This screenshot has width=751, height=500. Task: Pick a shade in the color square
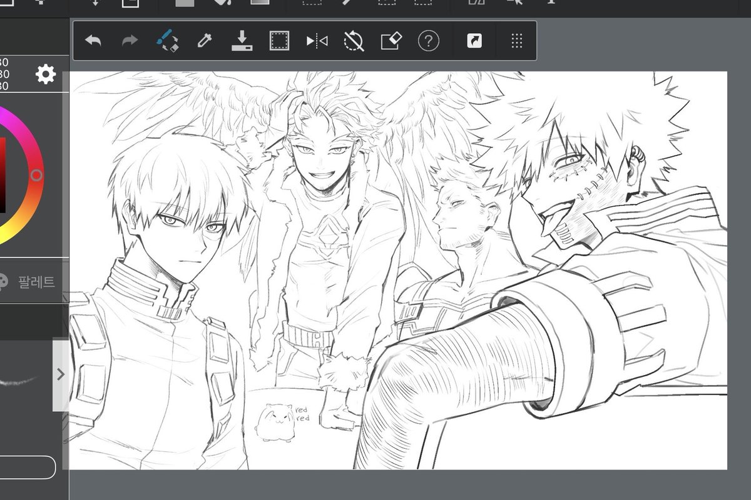tap(3, 176)
